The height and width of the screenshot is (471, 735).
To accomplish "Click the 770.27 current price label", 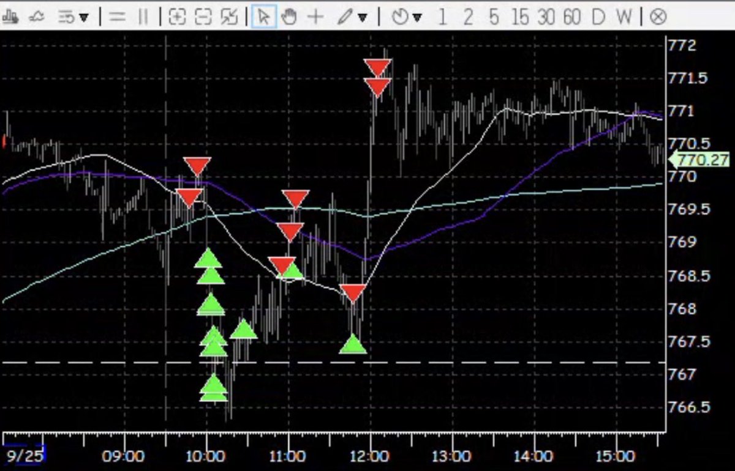I will (699, 160).
